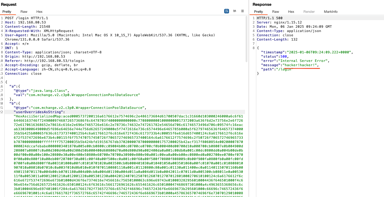
Task: Click the '"timestamp"' JSON field in Response
Action: 307,52
